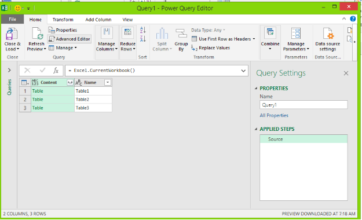
Task: Open the All Properties link
Action: [x=274, y=115]
